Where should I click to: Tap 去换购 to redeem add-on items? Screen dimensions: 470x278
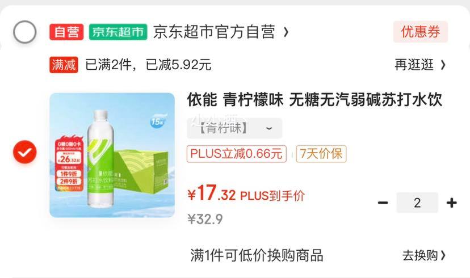tap(423, 255)
